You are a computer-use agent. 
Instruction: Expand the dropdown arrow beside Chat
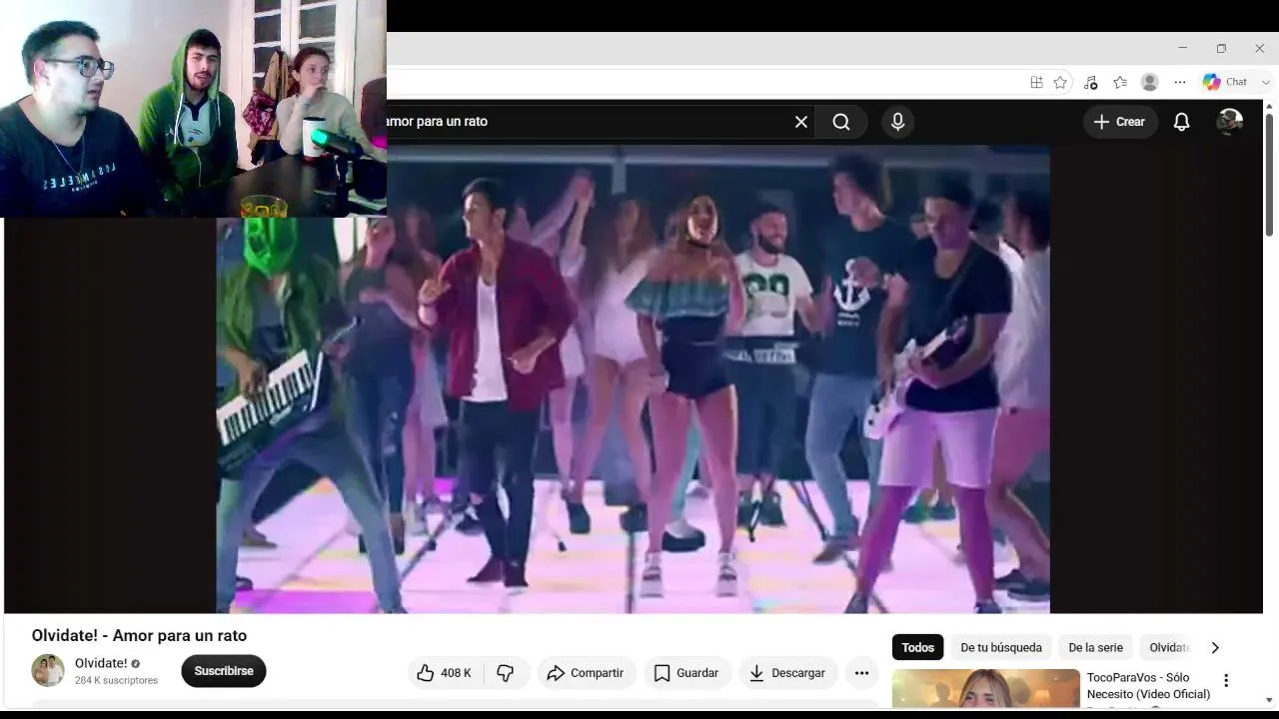click(1266, 82)
